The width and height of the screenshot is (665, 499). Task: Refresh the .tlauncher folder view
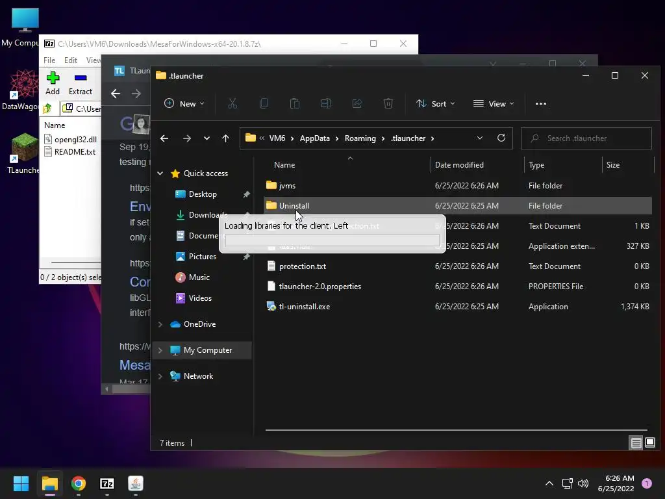pos(501,138)
